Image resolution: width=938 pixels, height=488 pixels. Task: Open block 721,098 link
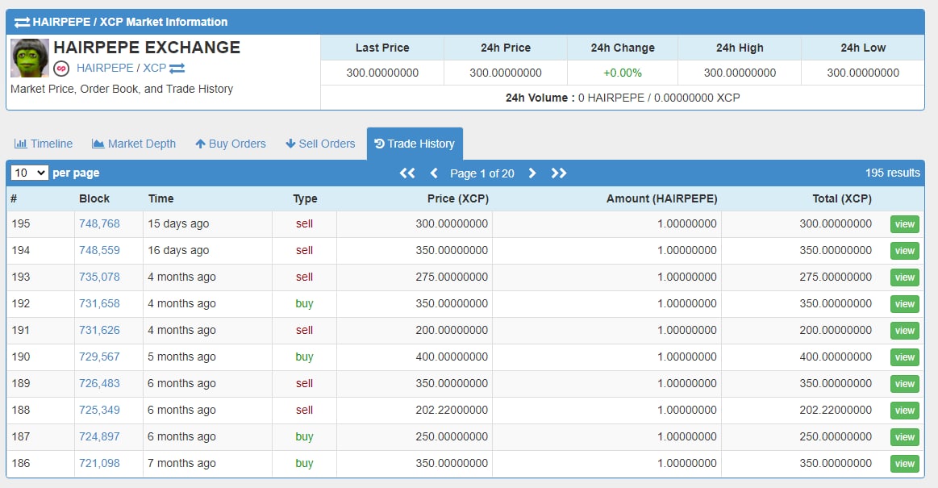point(99,464)
